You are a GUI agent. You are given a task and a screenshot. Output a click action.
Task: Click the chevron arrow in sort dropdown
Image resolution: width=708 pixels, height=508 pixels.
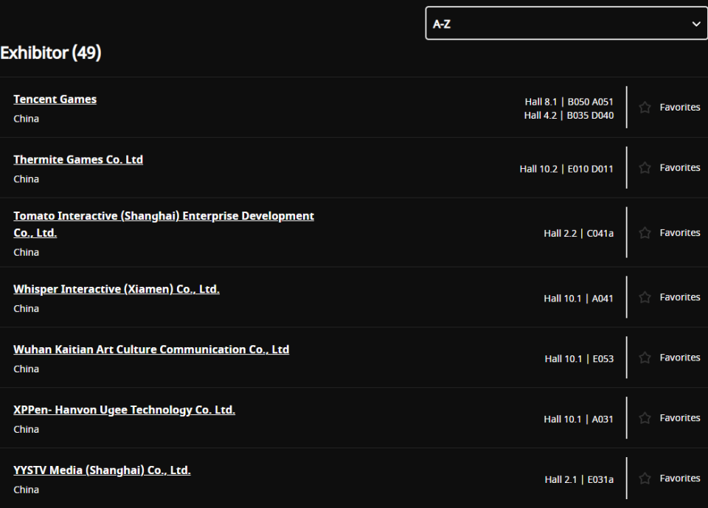[696, 24]
